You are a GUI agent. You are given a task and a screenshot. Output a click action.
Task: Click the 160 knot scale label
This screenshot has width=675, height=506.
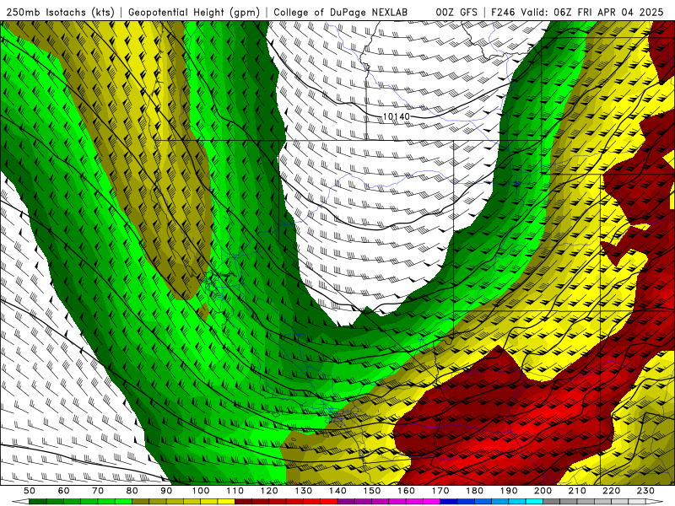click(406, 491)
